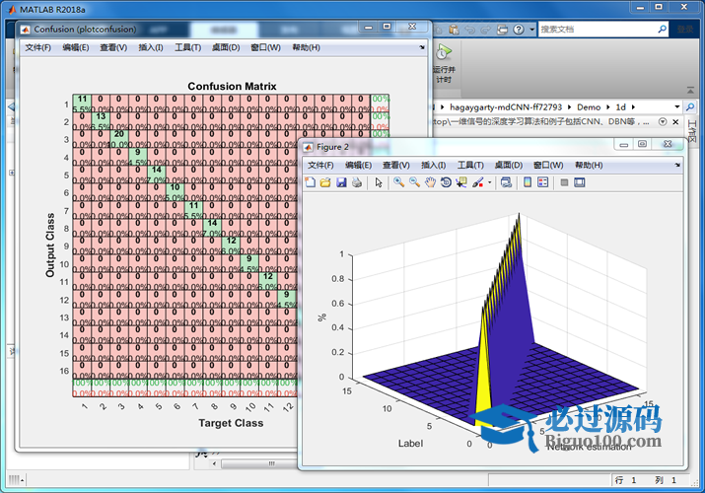The image size is (705, 493).
Task: Click the Link Plot icon
Action: click(506, 182)
